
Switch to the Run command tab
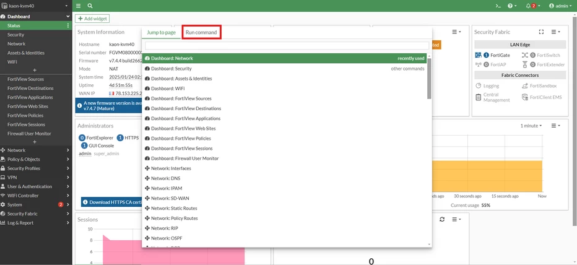(201, 32)
